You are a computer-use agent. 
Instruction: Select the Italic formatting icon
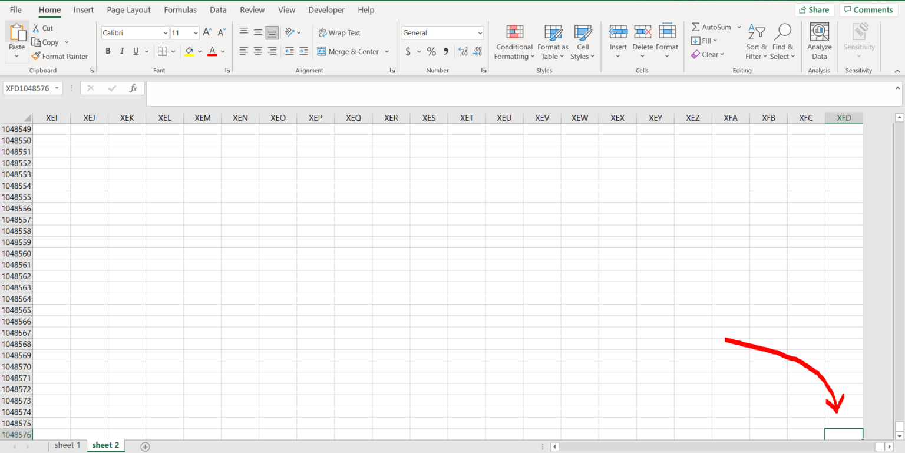coord(121,51)
